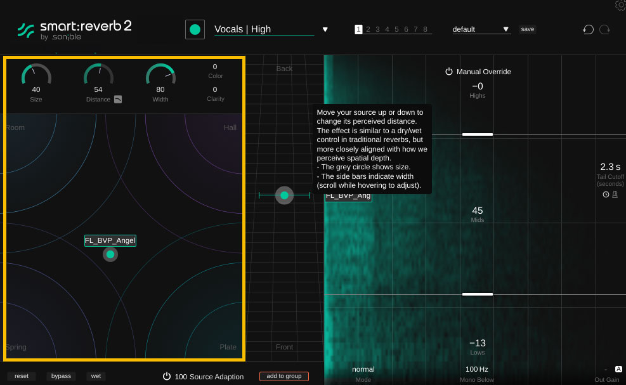The height and width of the screenshot is (385, 626).
Task: Click the Lows value -13
Action: click(x=478, y=343)
